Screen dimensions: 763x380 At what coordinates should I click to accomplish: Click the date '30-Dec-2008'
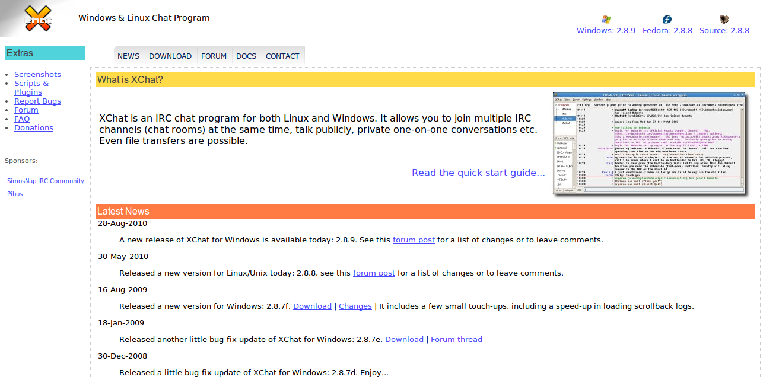(x=123, y=356)
